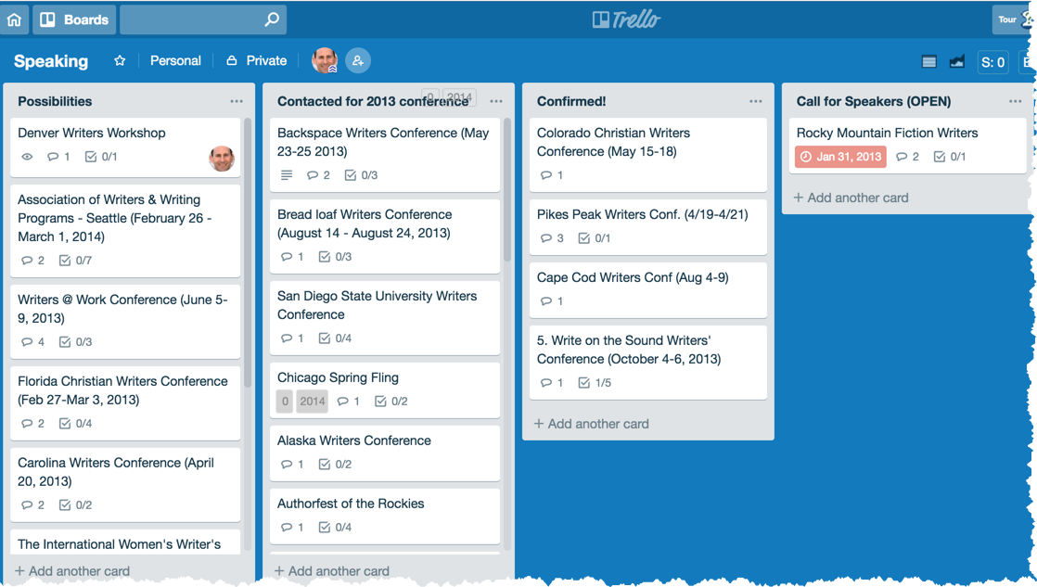Click 1/5 checklist icon on Write on the Sound
1037x587 pixels.
click(x=584, y=383)
